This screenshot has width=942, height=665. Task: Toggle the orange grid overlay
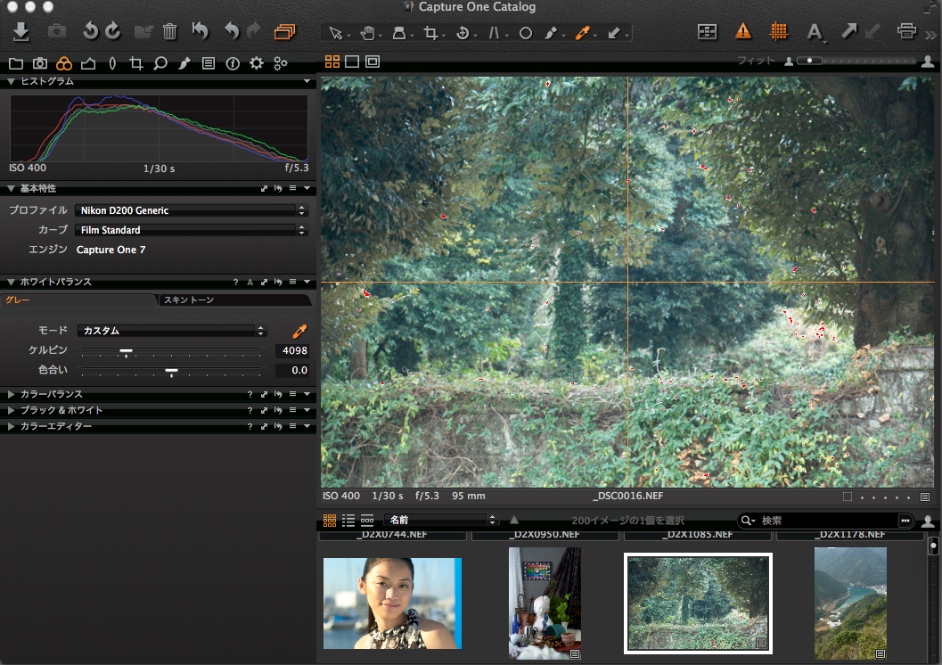pos(779,32)
